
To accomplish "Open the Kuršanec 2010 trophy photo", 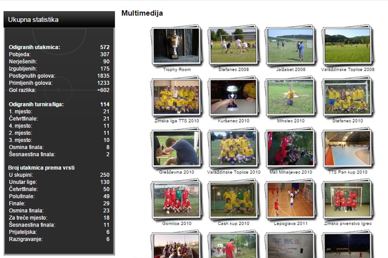I will click(x=233, y=97).
